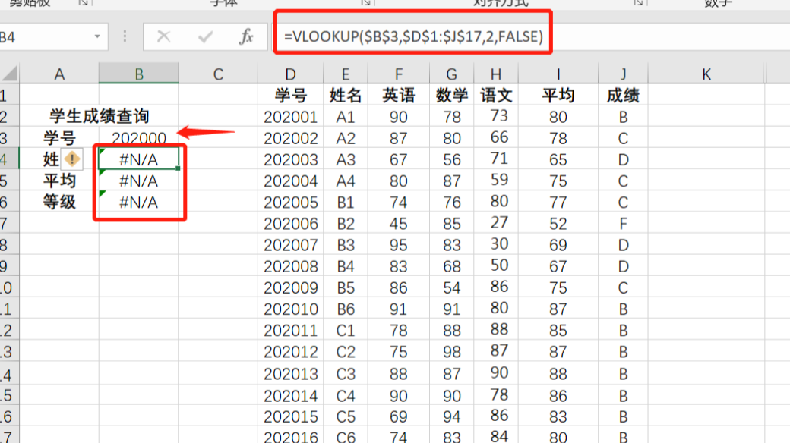The width and height of the screenshot is (790, 443).
Task: Click the 学号 header in cell D1
Action: (x=290, y=95)
